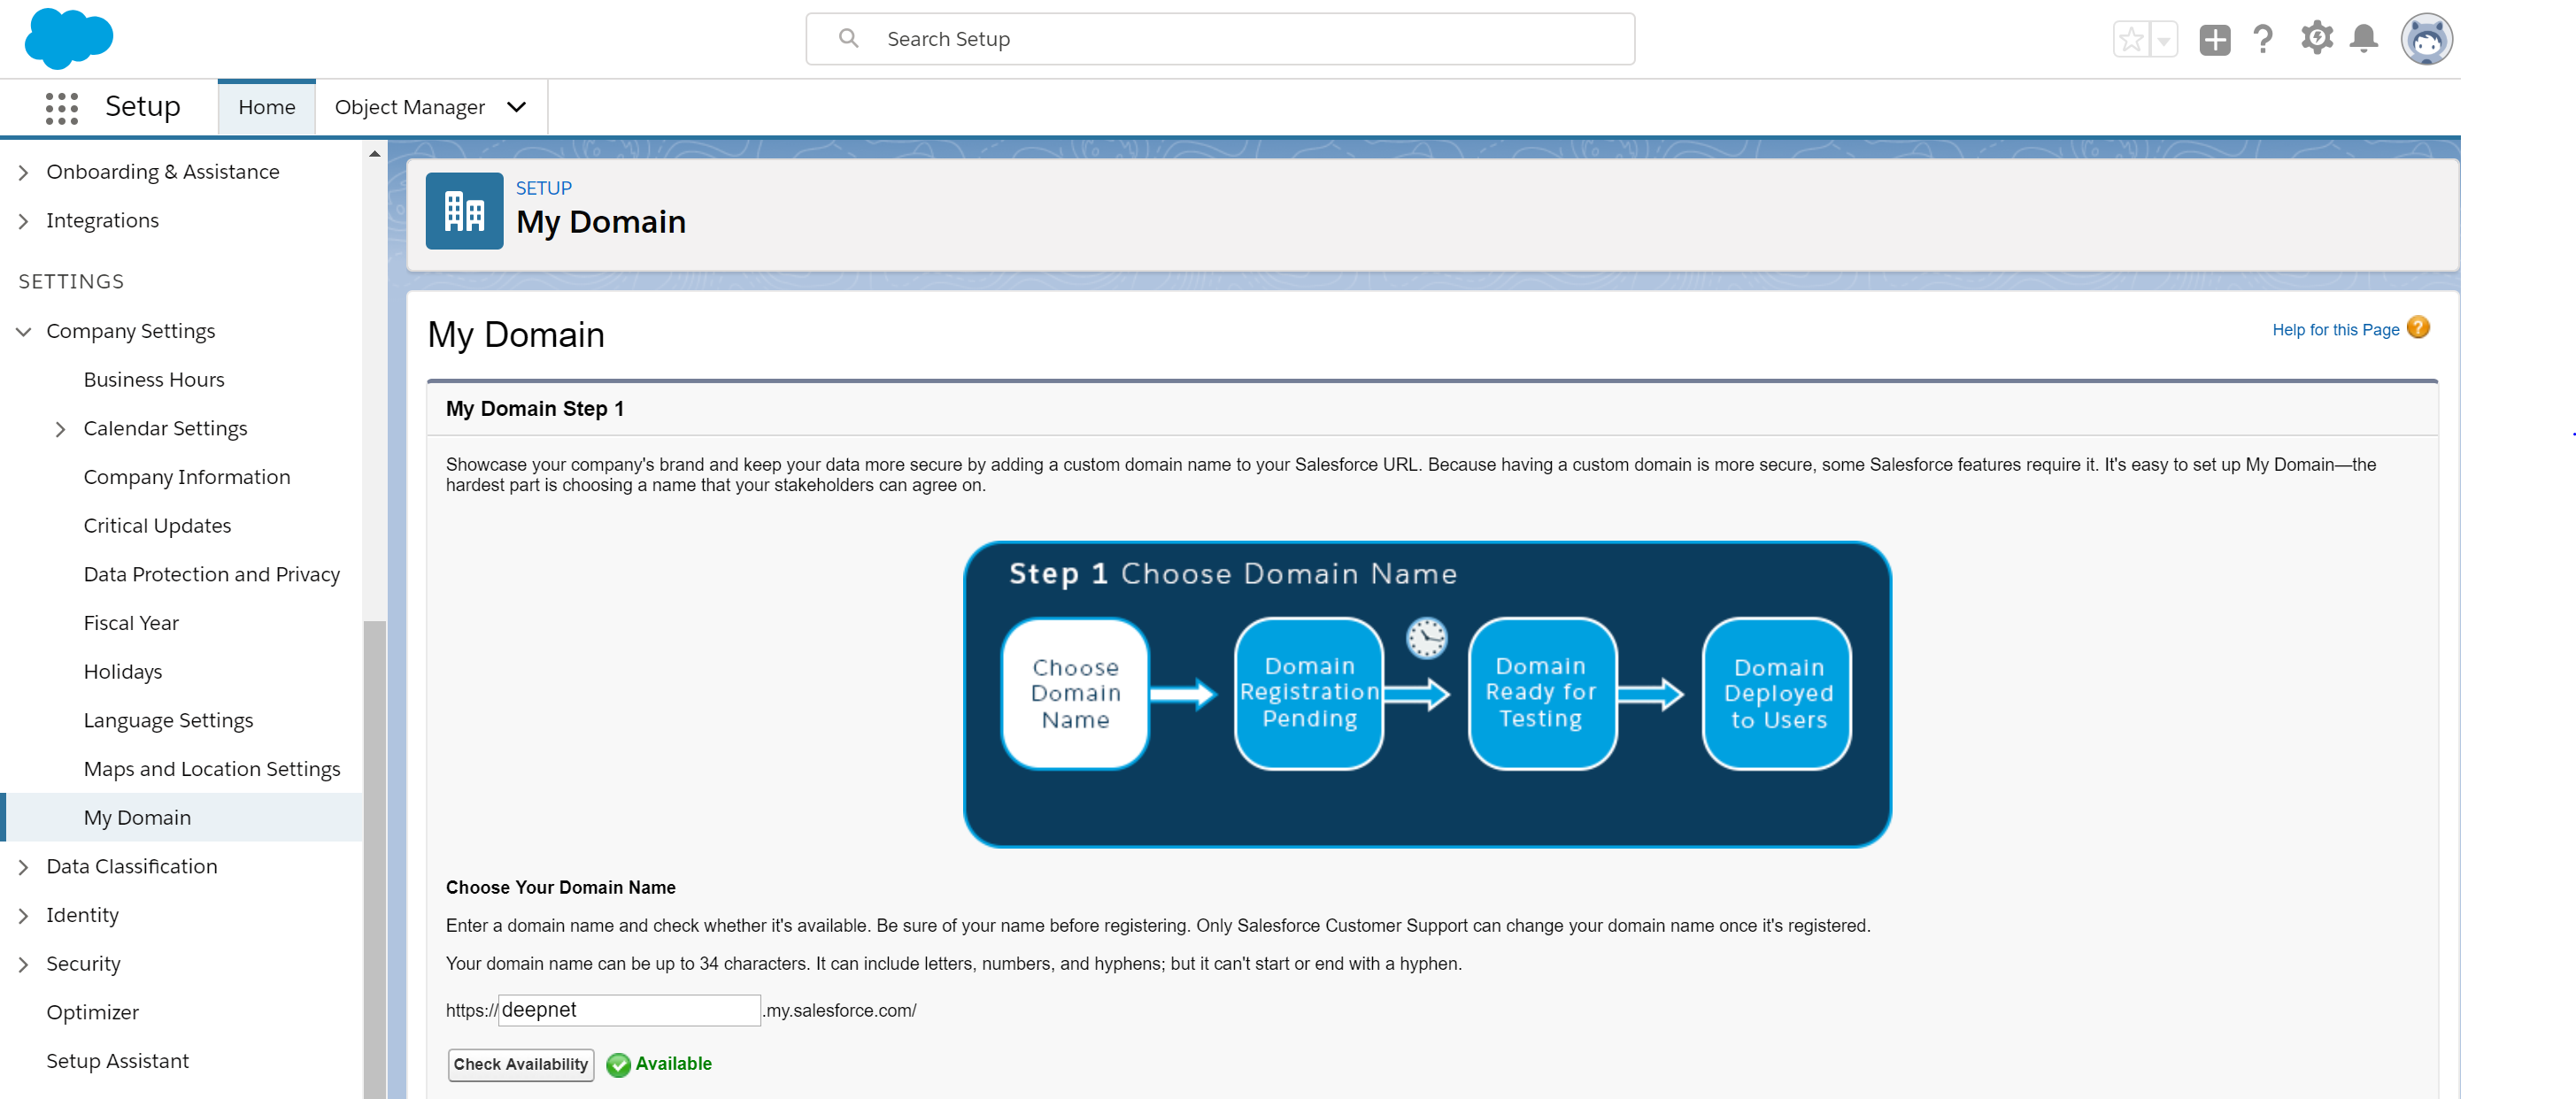Open the help question mark icon
This screenshot has height=1099, width=2576.
[2263, 40]
